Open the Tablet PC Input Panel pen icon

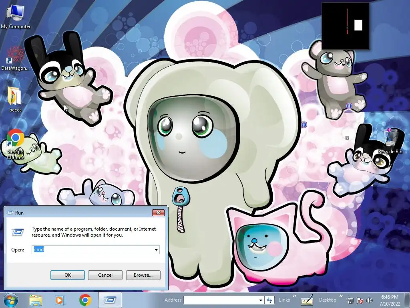click(307, 300)
